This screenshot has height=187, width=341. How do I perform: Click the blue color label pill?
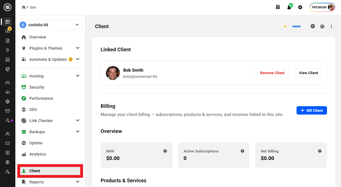[x=297, y=26]
